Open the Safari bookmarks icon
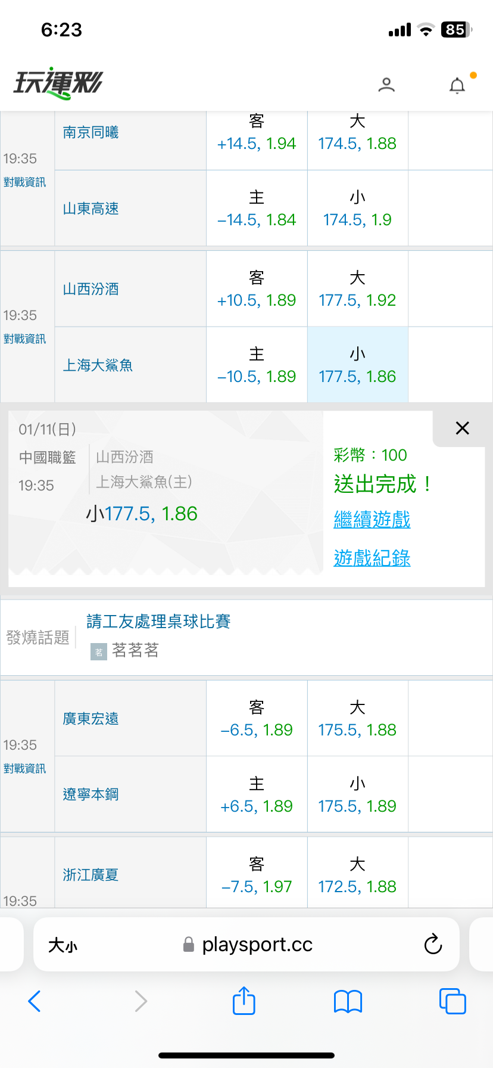Screen dimensions: 493x1068 [348, 1001]
